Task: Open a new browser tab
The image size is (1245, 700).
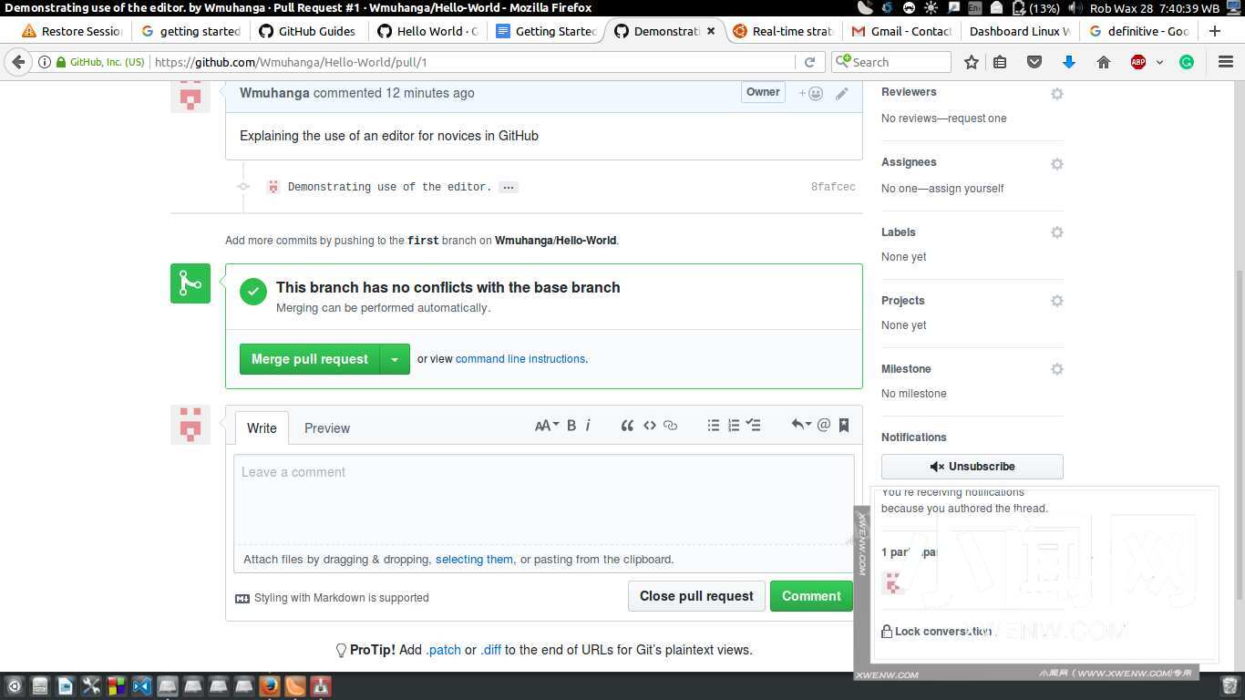Action: tap(1214, 31)
